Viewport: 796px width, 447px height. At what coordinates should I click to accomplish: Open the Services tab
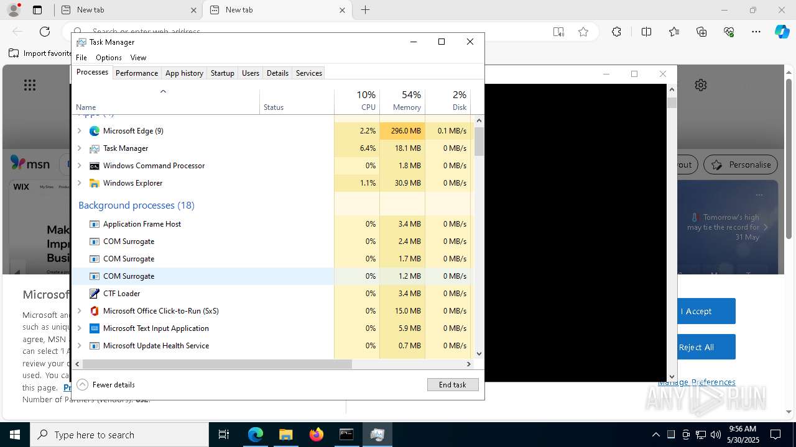coord(309,73)
